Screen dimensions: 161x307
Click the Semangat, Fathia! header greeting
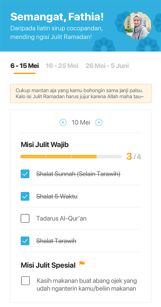click(57, 17)
